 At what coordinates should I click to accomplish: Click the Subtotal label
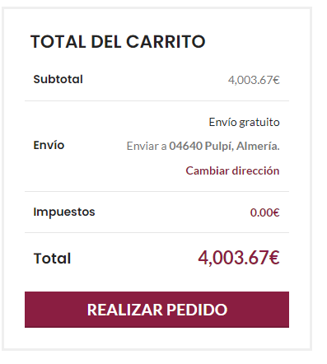58,79
